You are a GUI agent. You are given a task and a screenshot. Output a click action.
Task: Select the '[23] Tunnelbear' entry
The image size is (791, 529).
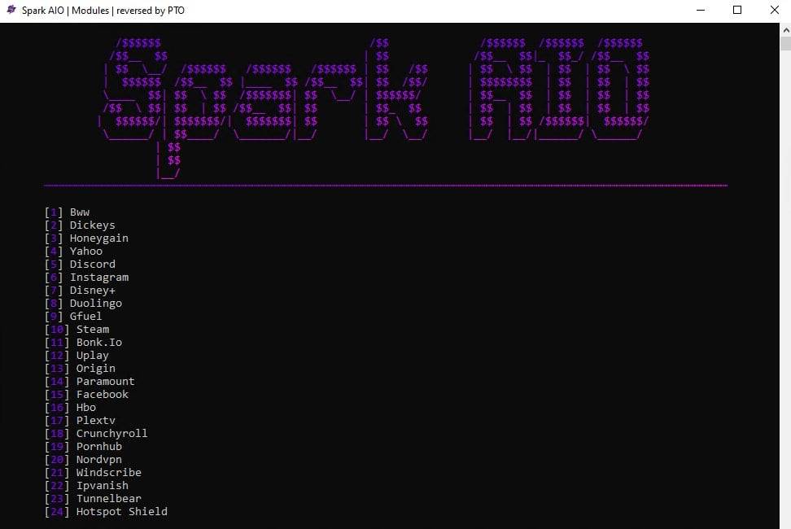[x=93, y=499]
